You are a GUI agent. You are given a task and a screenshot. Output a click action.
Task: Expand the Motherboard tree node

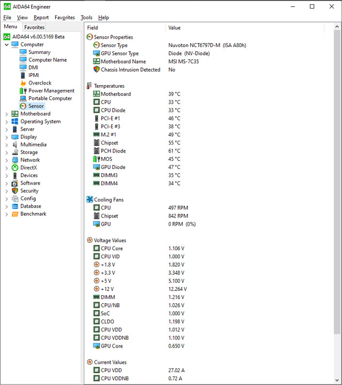pos(6,114)
